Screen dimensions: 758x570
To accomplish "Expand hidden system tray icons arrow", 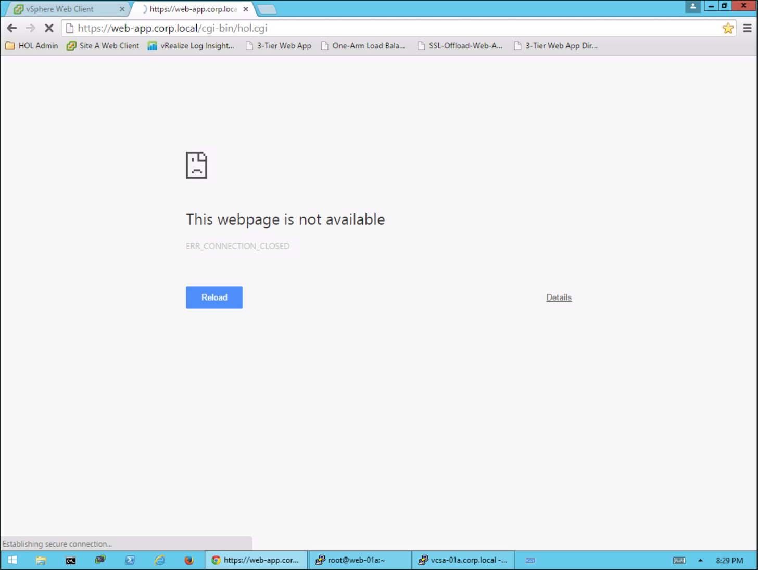I will pos(700,560).
